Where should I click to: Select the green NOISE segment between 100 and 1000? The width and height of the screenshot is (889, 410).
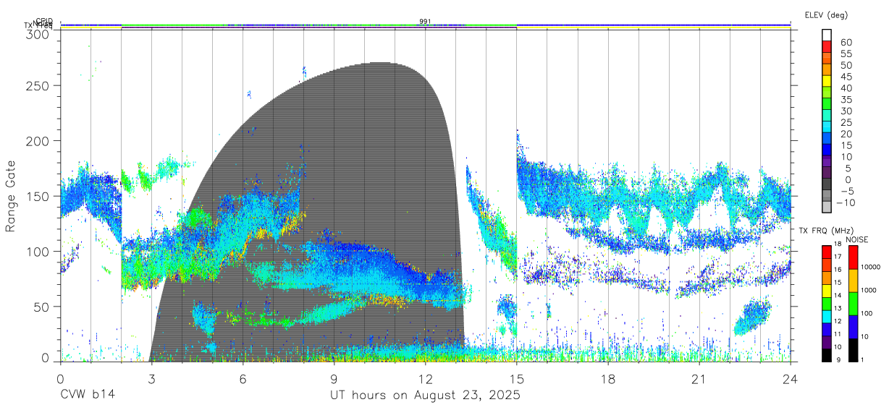point(853,304)
